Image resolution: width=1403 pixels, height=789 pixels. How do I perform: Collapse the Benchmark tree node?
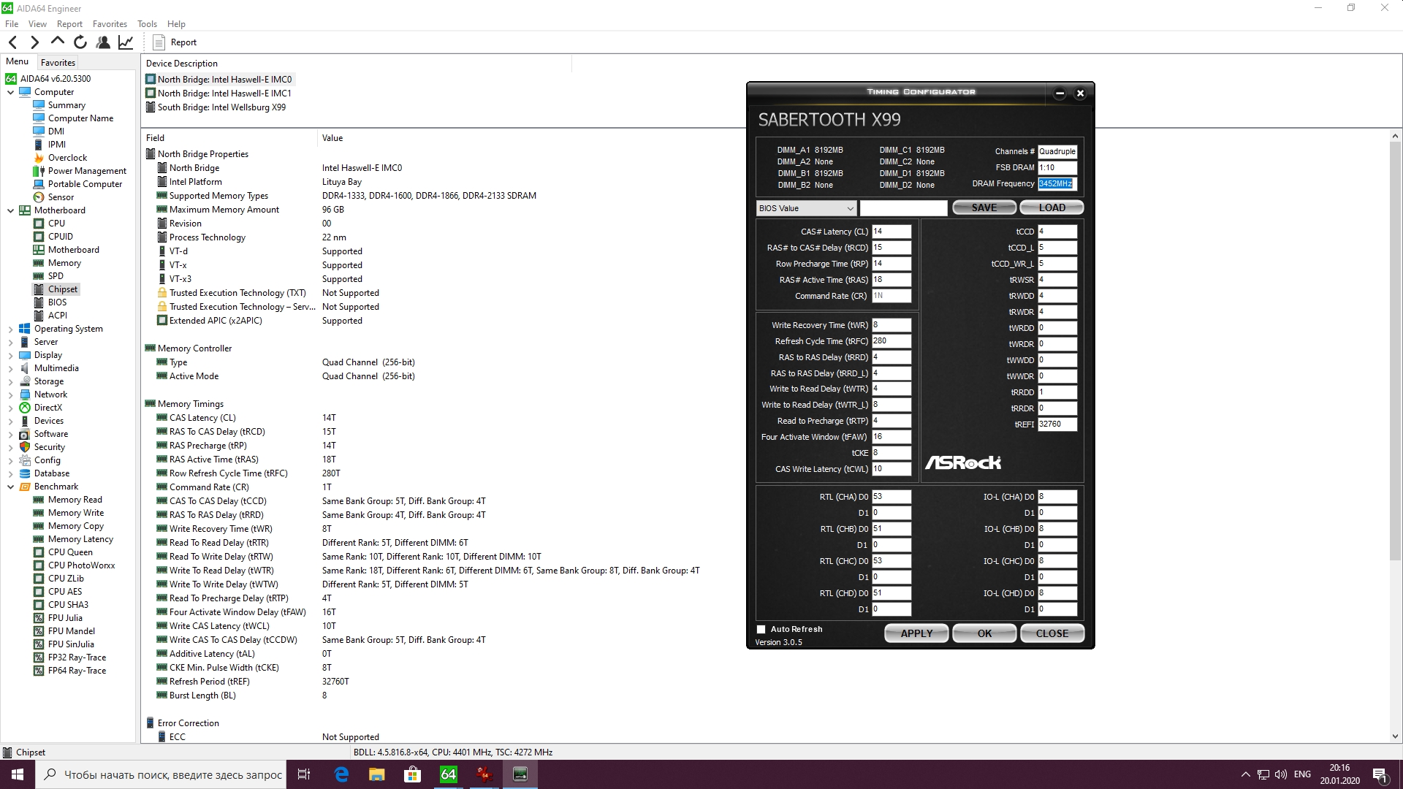[x=10, y=487]
